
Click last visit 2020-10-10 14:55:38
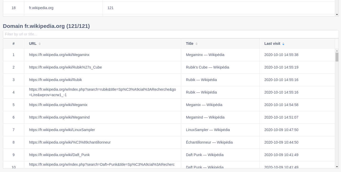click(281, 55)
